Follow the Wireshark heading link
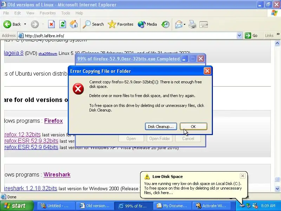 tap(57, 174)
